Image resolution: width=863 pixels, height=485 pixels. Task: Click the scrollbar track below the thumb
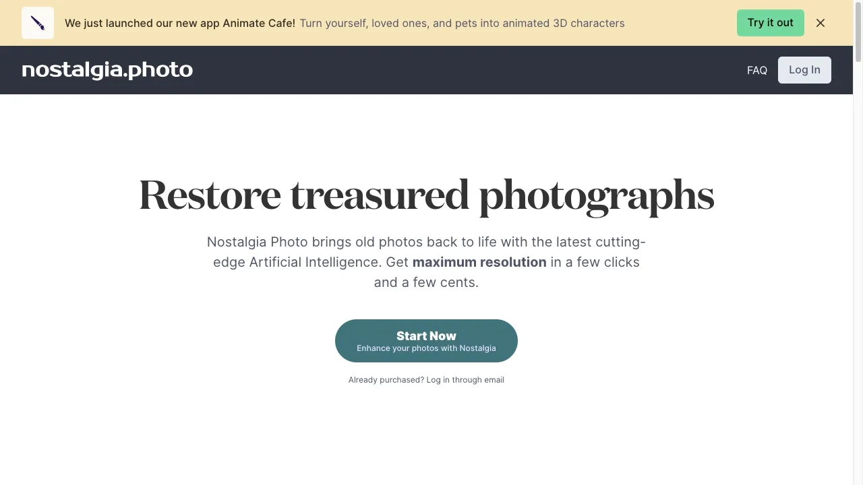[858, 269]
